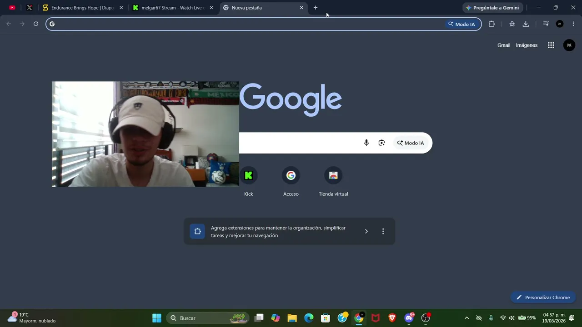Open the Tienda virtual shortcut
The width and height of the screenshot is (582, 327).
tap(333, 182)
